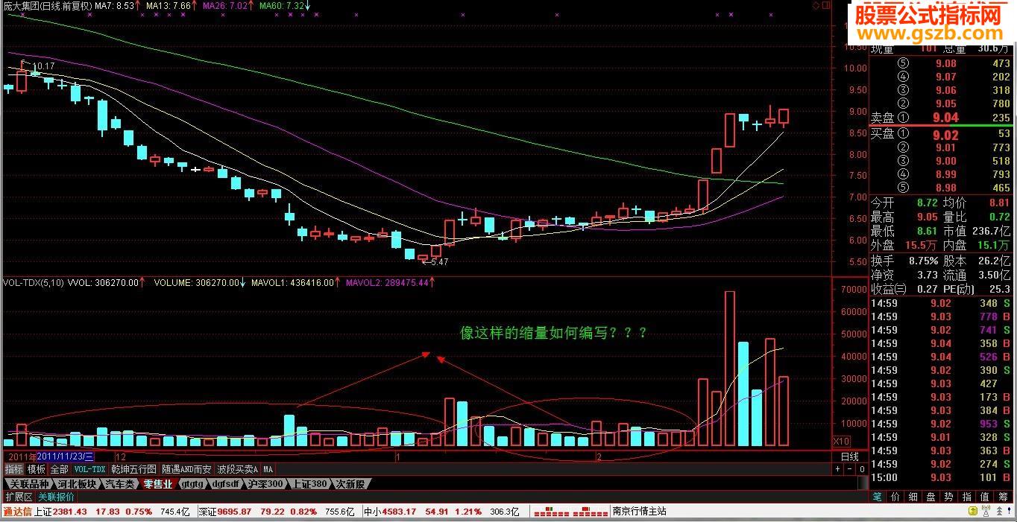
Task: Click the 扩展区 button
Action: [19, 497]
